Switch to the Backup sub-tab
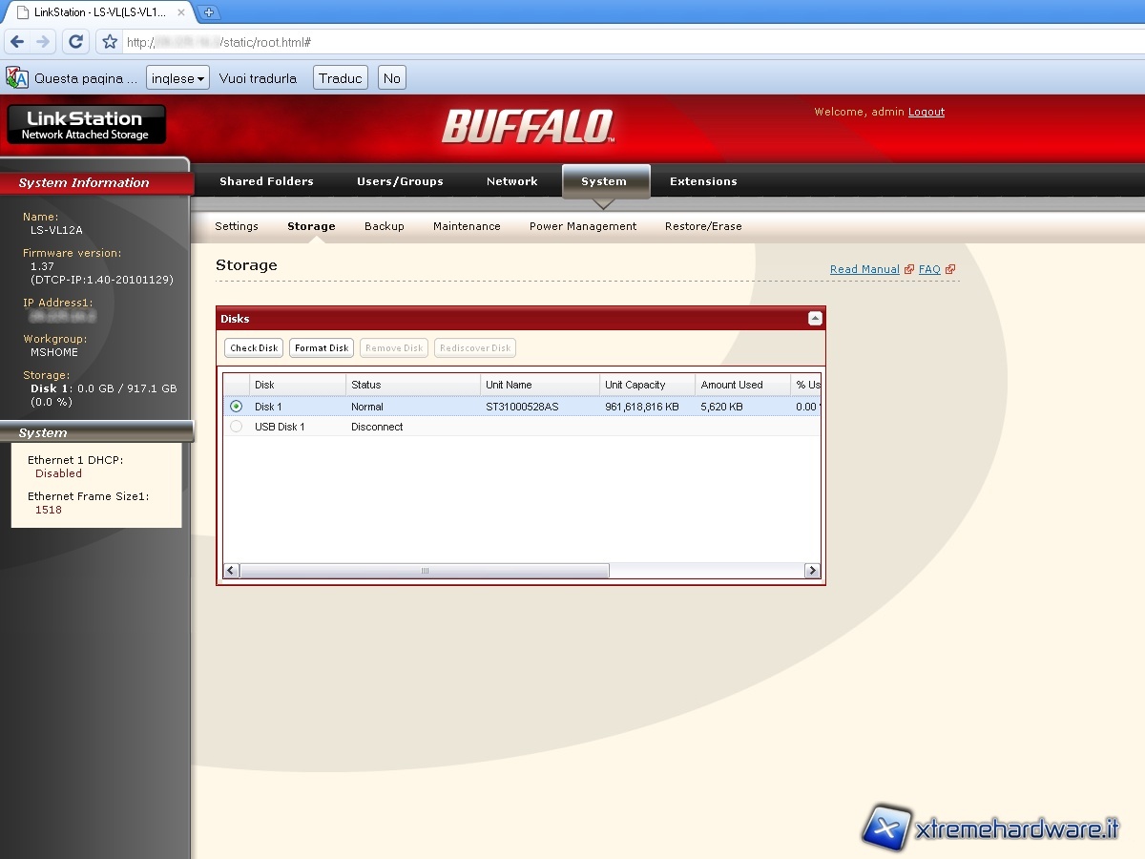 click(385, 226)
